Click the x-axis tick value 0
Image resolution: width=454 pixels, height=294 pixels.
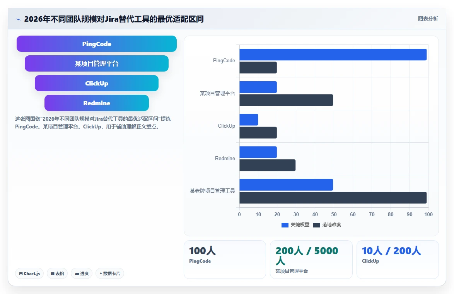[239, 214]
